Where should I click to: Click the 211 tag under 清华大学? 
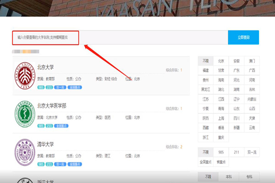(49, 164)
